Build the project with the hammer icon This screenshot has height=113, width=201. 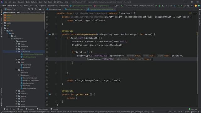[122, 6]
